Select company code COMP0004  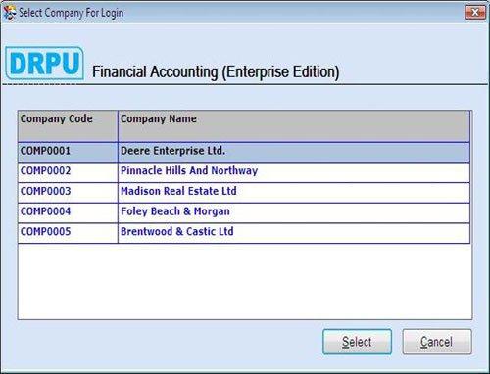click(x=68, y=212)
